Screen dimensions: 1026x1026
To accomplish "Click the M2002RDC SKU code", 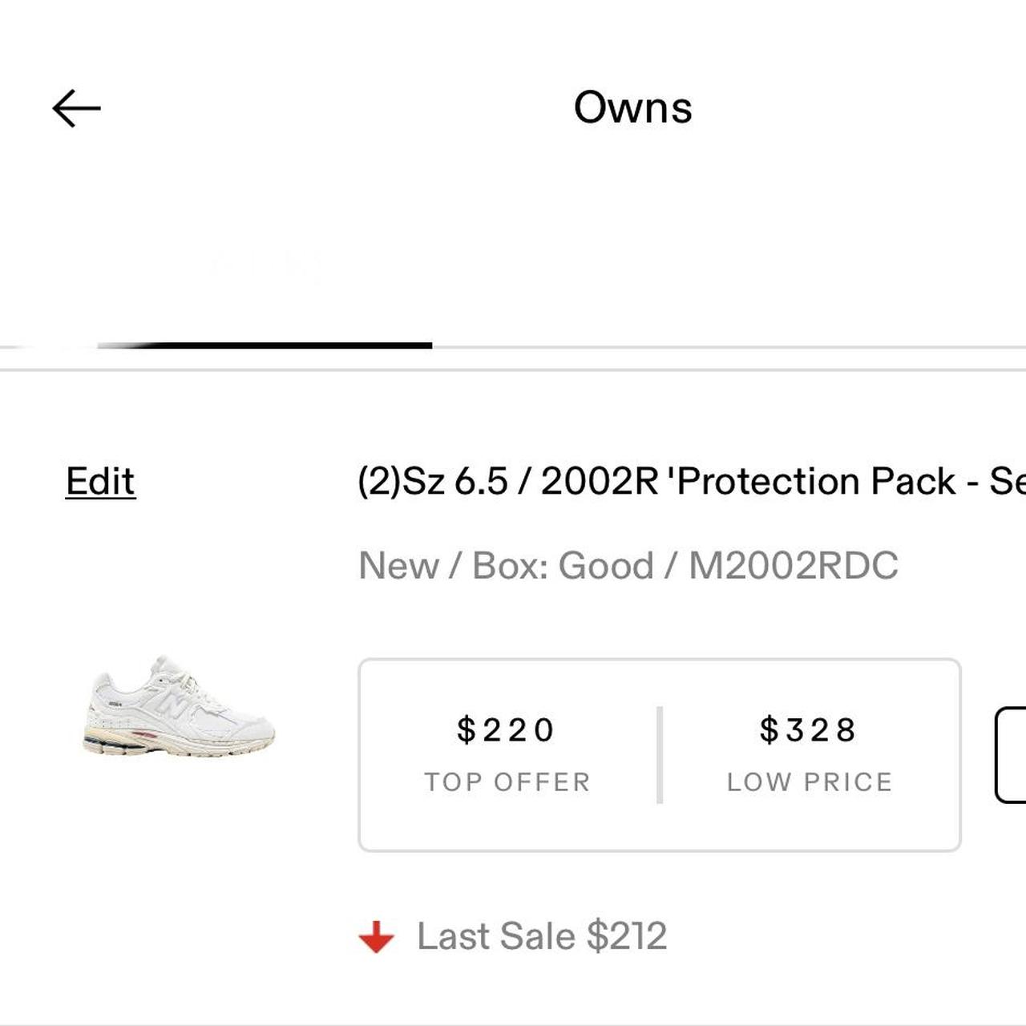I will (794, 566).
